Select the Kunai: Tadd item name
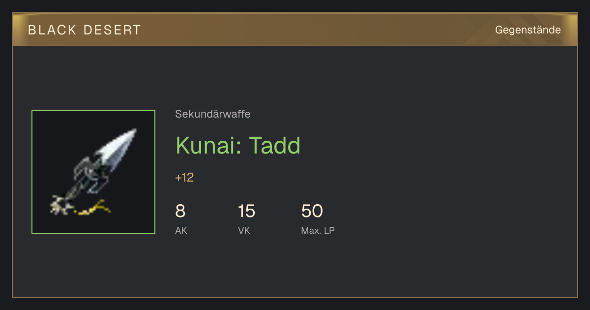This screenshot has height=310, width=590. pos(238,146)
